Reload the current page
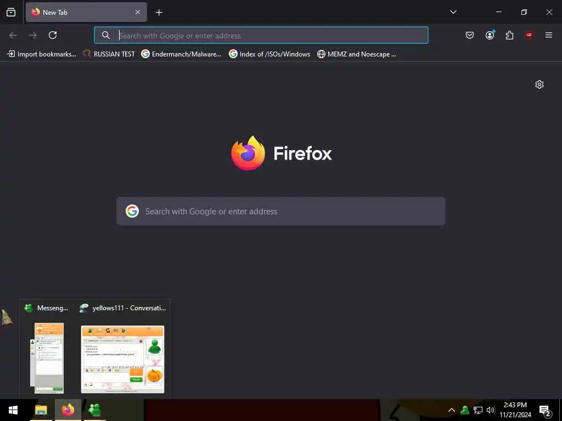Image resolution: width=562 pixels, height=421 pixels. (x=53, y=35)
